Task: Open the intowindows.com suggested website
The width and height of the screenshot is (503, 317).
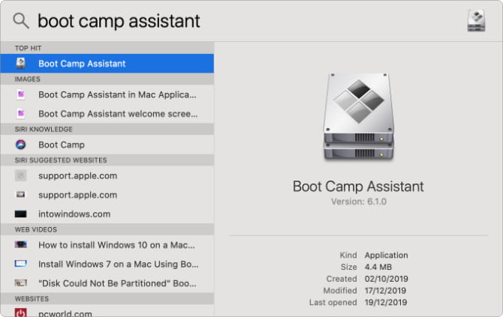Action: pyautogui.click(x=107, y=214)
